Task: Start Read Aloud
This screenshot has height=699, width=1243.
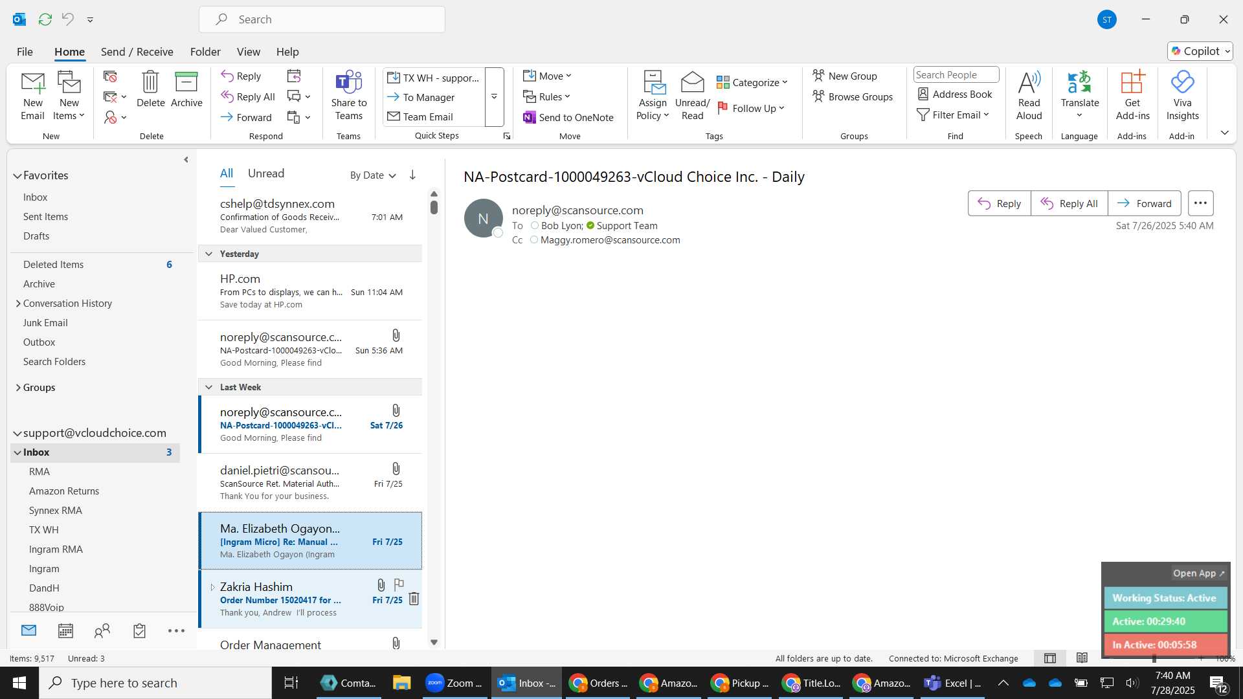Action: [x=1029, y=96]
